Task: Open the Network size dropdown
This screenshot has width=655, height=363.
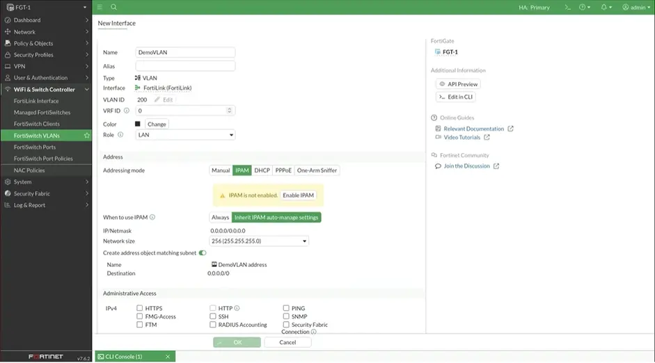Action: pyautogui.click(x=258, y=241)
